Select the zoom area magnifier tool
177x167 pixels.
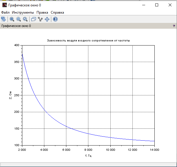pos(12,19)
